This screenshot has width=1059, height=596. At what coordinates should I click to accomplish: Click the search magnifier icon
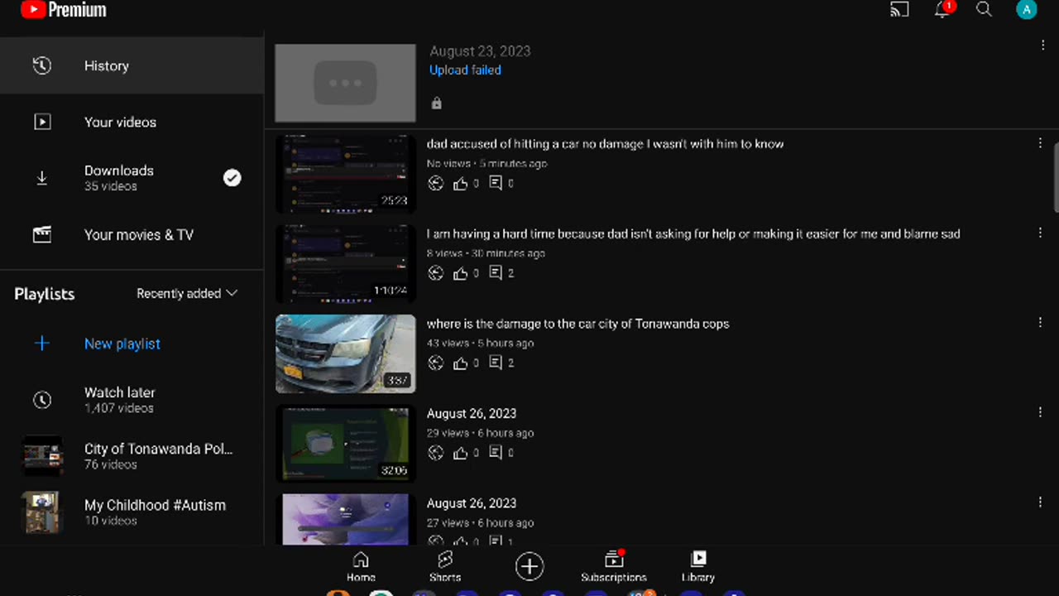(x=984, y=10)
